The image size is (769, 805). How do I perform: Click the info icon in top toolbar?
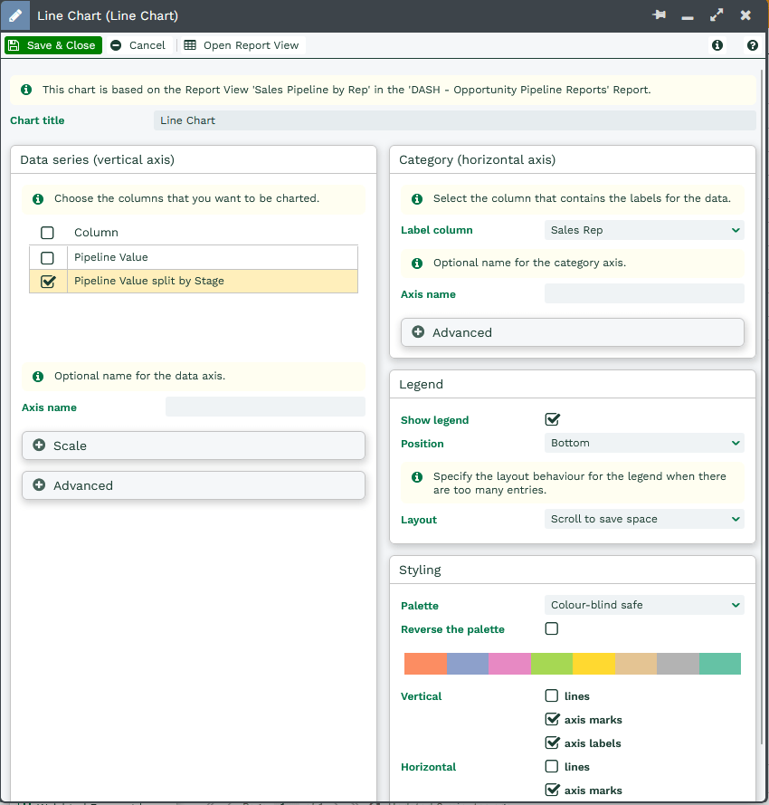[717, 45]
